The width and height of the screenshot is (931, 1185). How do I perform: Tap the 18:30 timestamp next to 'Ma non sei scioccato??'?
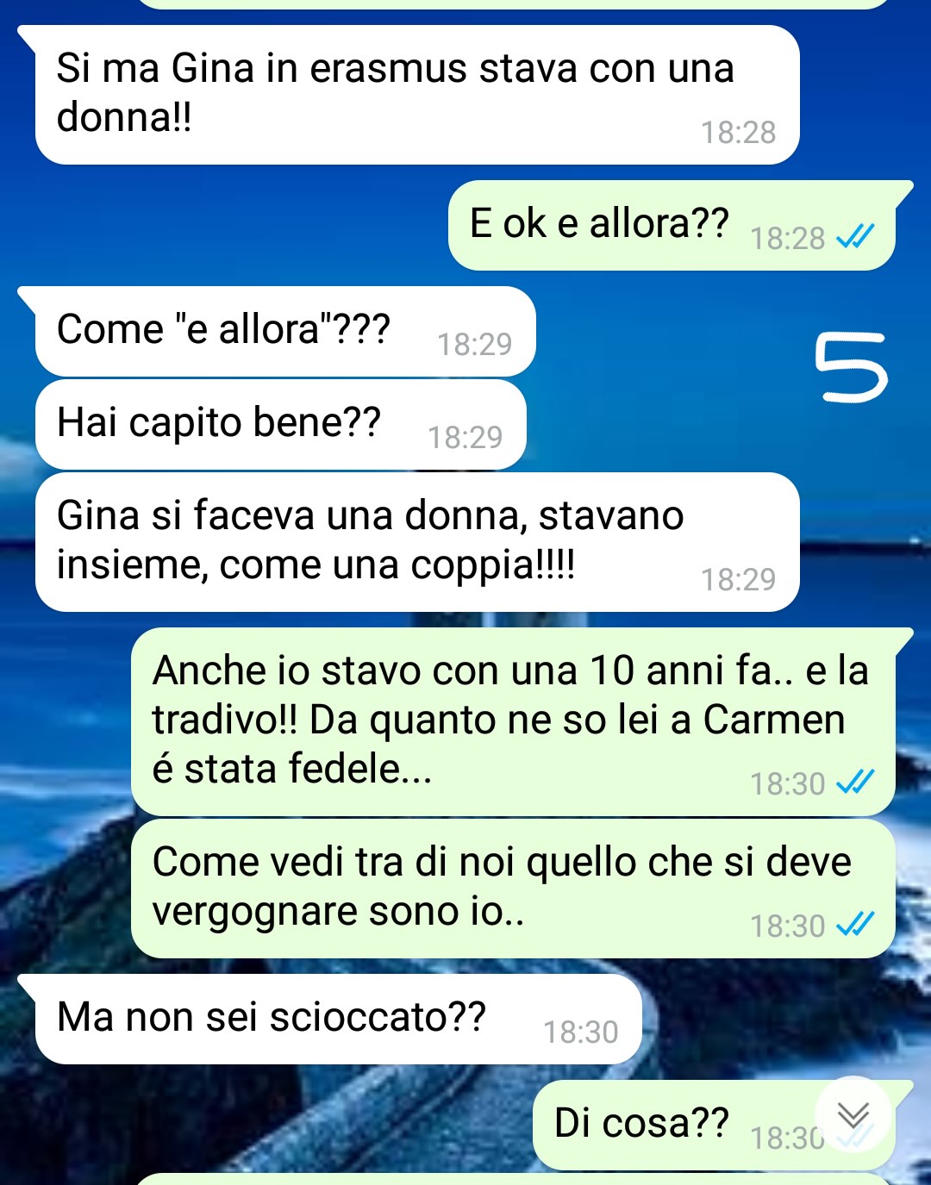(x=581, y=1032)
